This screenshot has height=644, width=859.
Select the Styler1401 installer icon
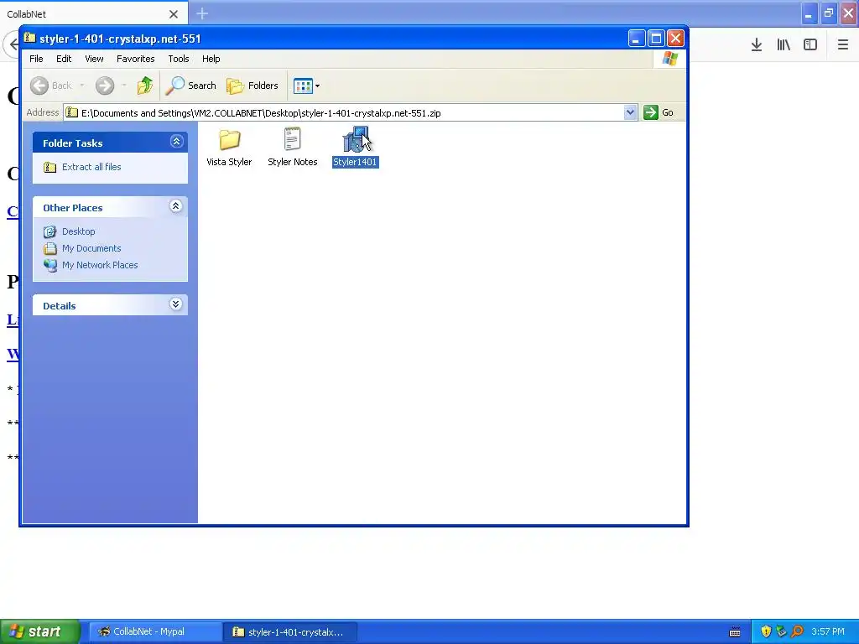click(x=356, y=146)
